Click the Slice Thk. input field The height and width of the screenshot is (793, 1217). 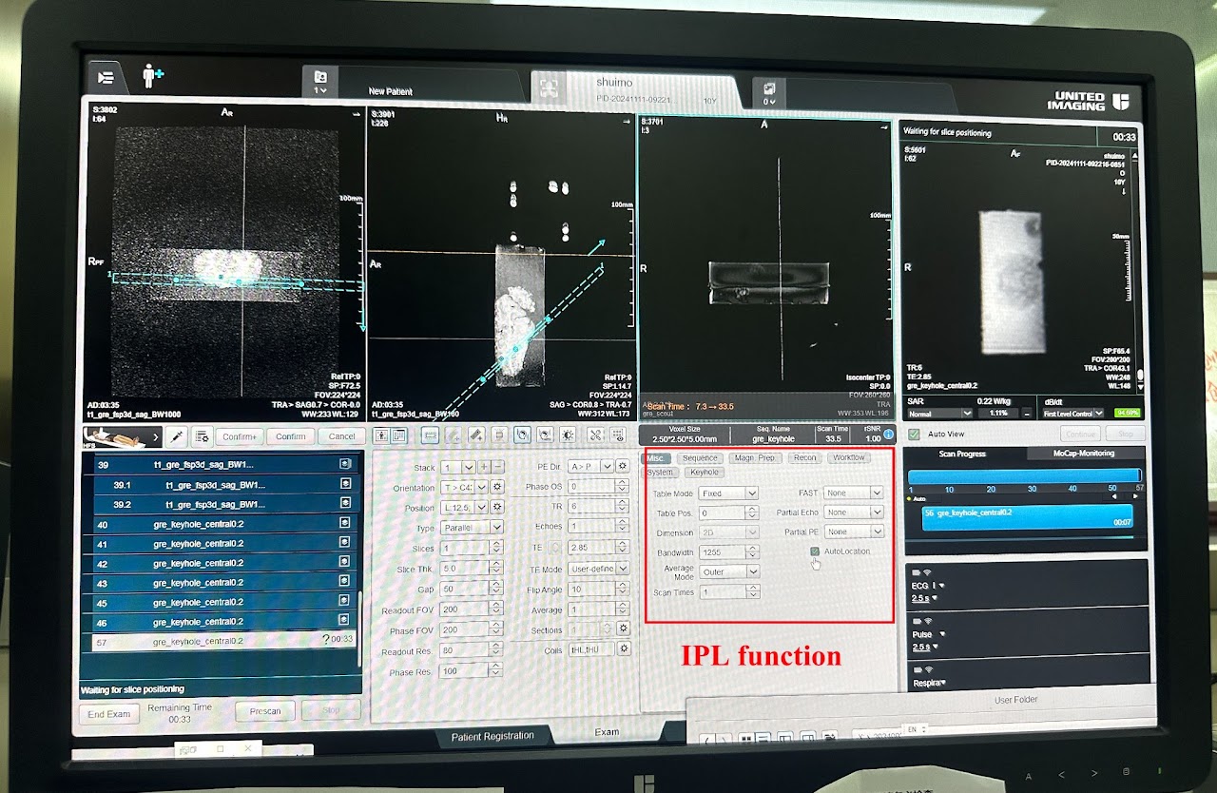click(464, 570)
